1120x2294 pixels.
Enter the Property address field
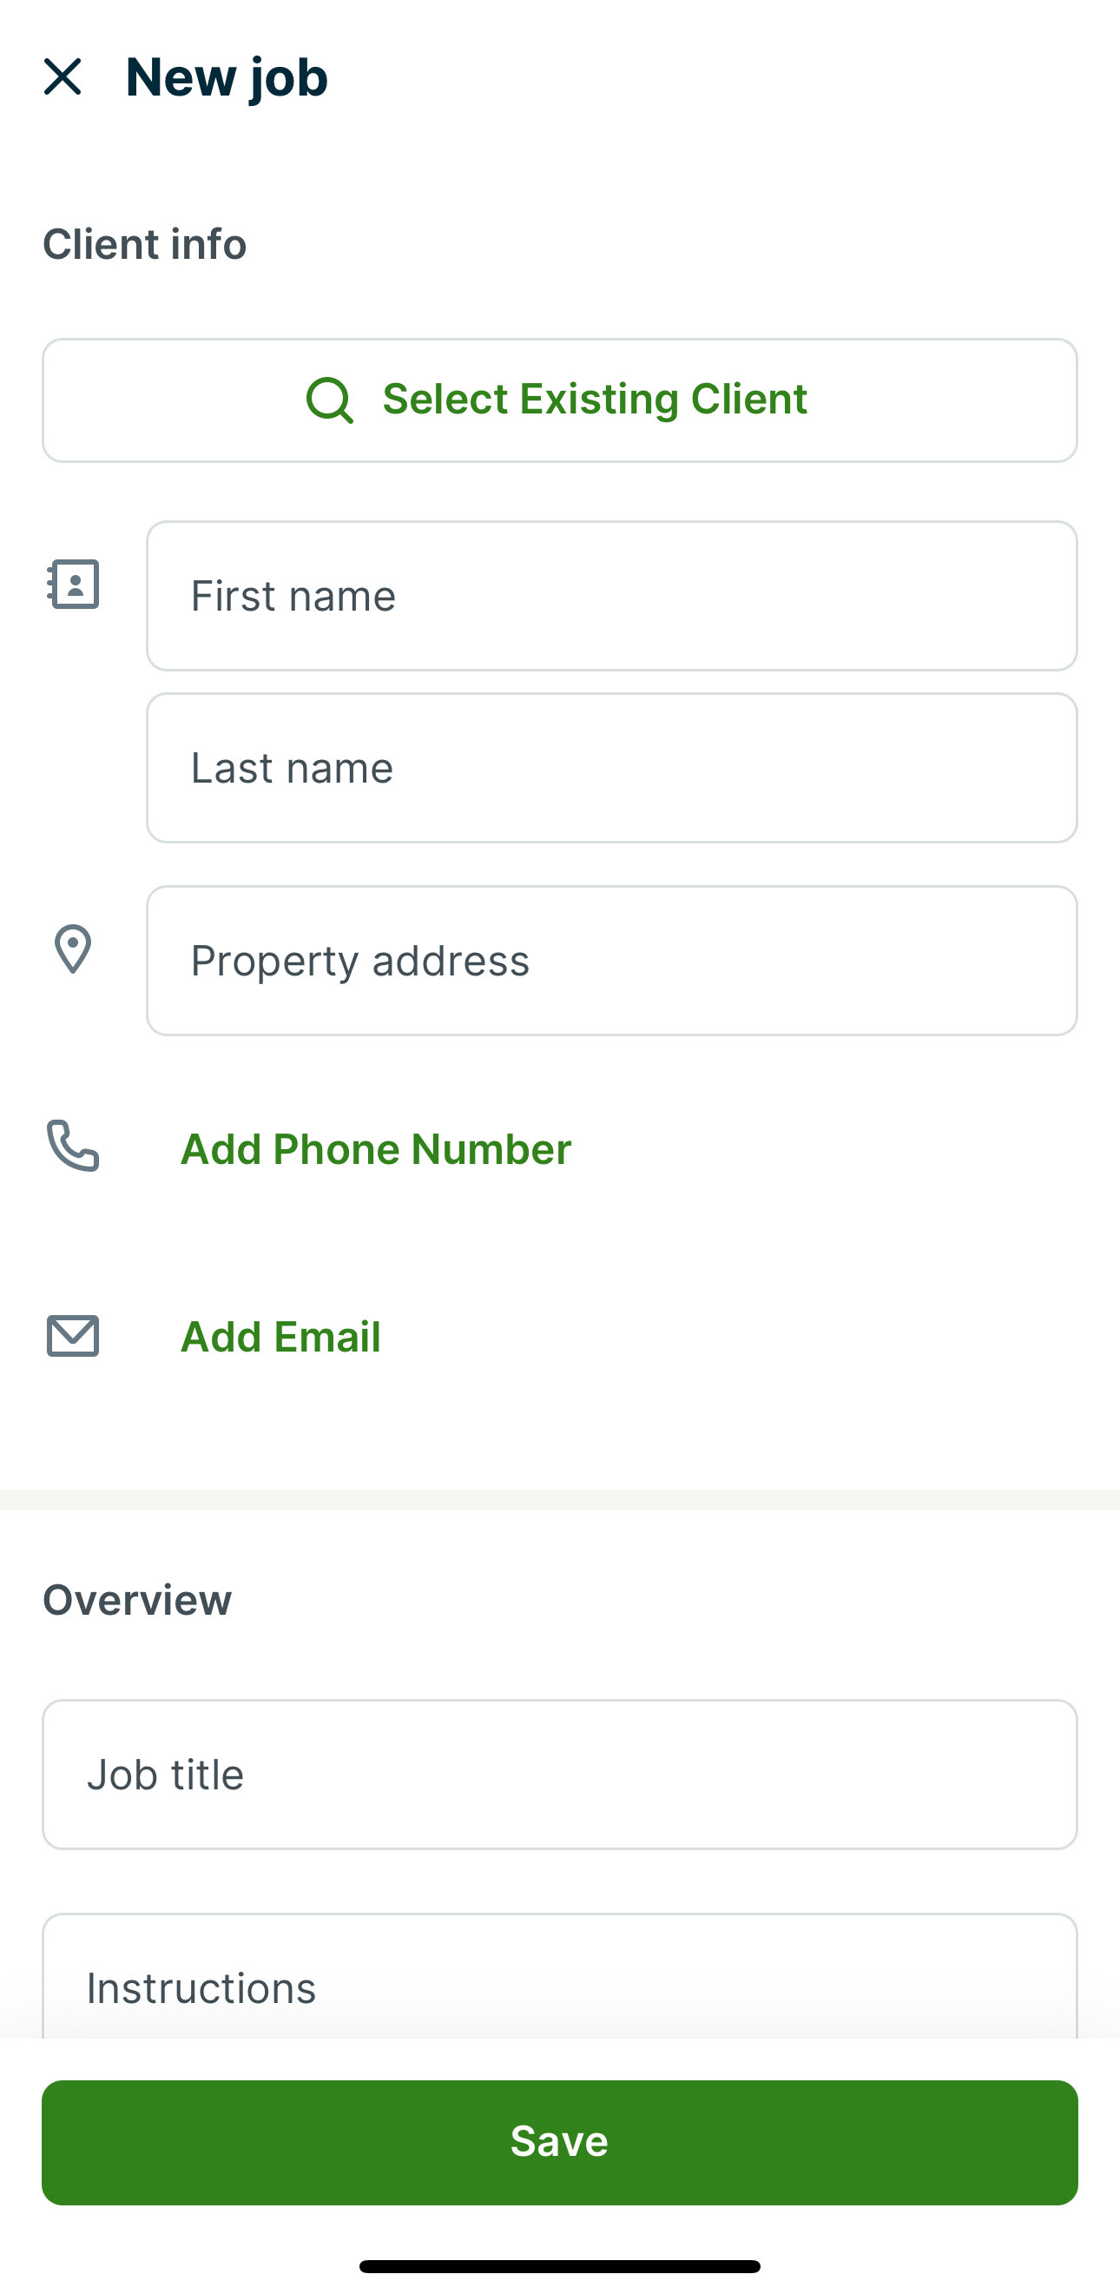610,960
